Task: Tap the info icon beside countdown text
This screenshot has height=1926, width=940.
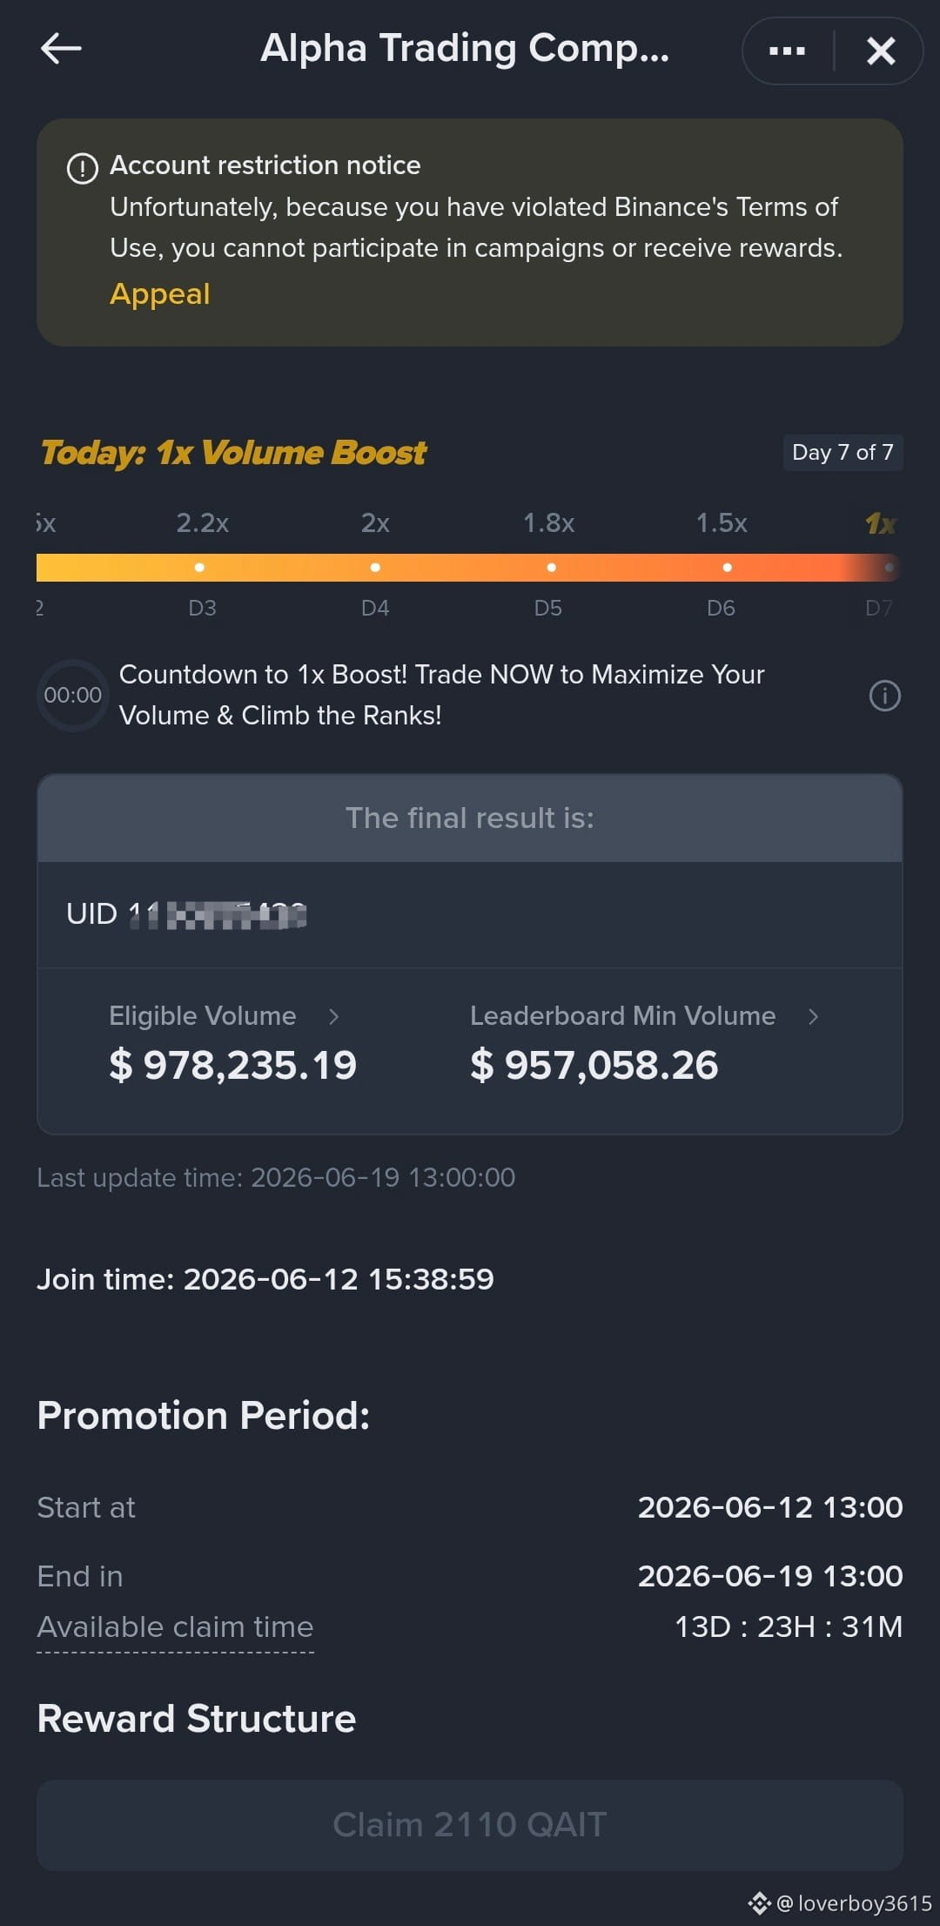Action: pos(884,696)
